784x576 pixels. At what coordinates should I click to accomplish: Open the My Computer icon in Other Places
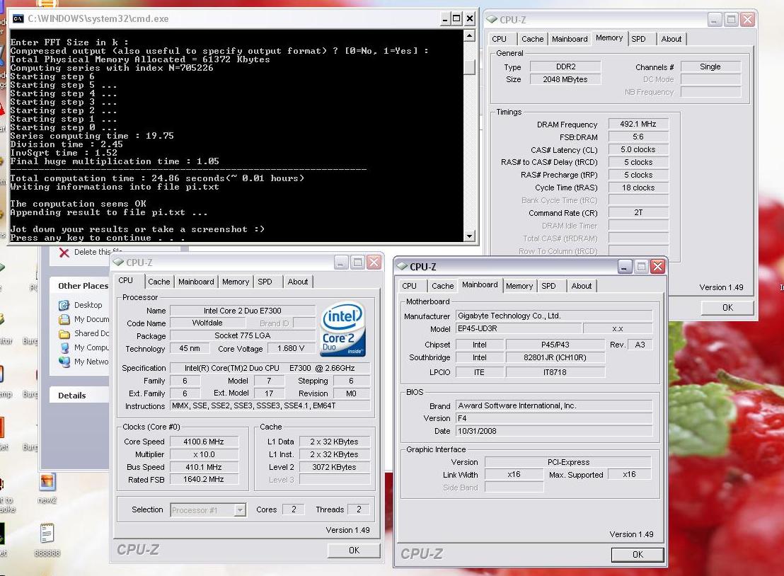64,347
